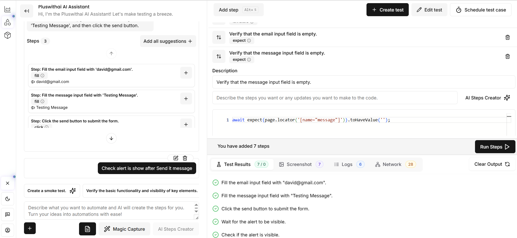Close the assistant widget with the X button
Viewport: 517px width, 238px height.
click(x=8, y=183)
